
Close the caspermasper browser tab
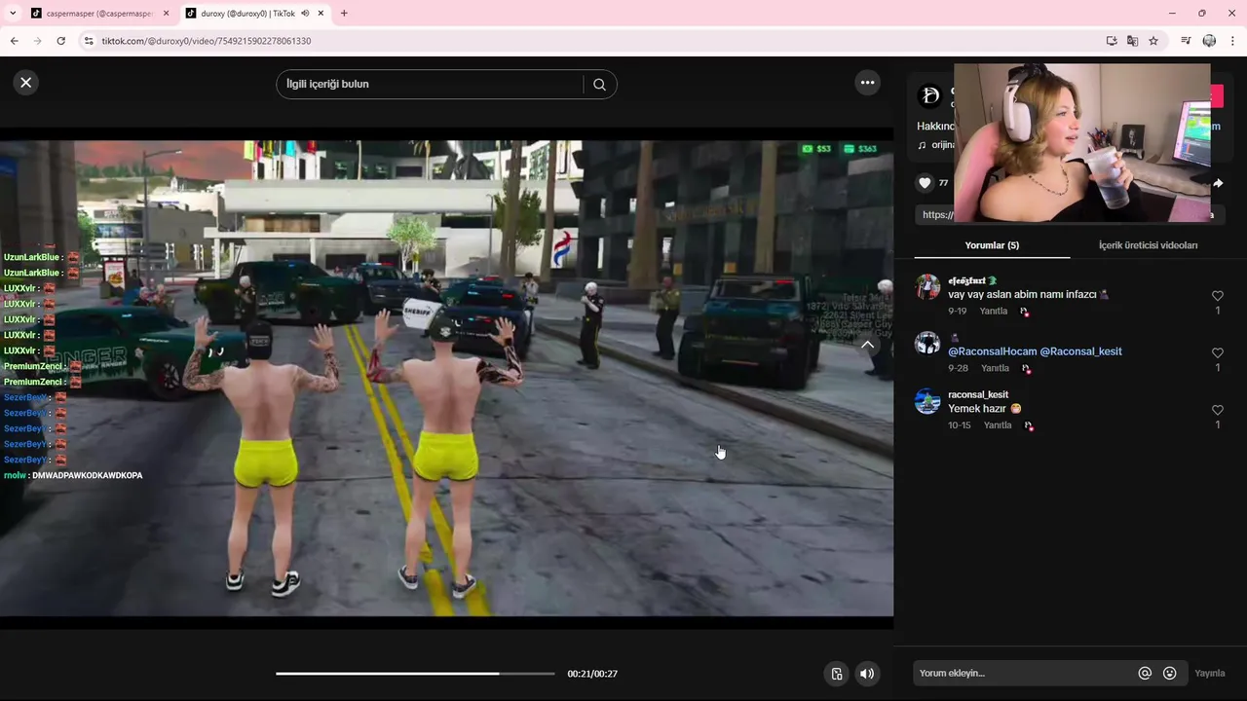pos(166,14)
